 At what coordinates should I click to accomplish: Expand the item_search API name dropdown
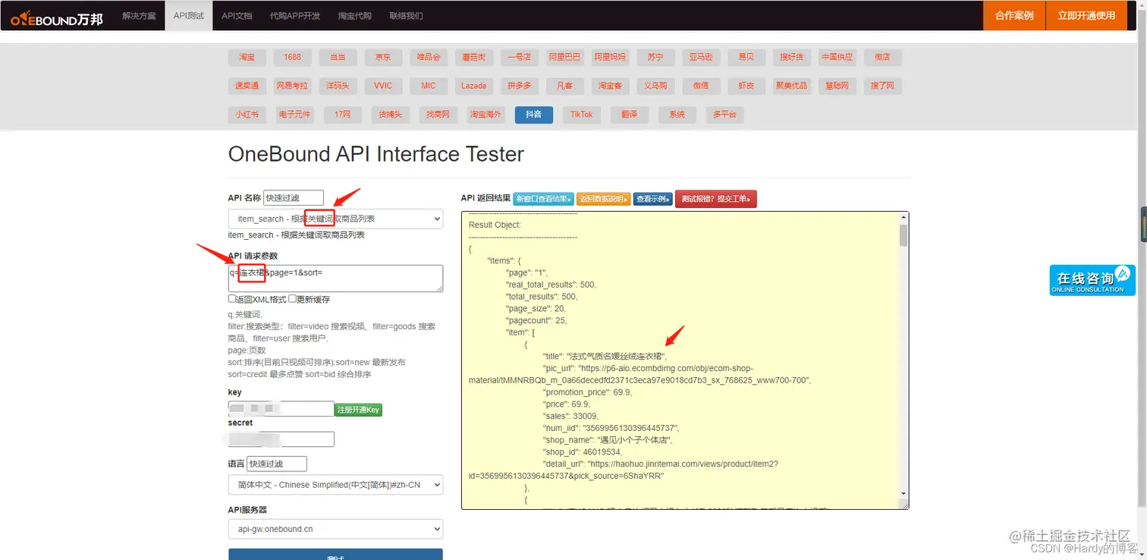click(x=335, y=219)
